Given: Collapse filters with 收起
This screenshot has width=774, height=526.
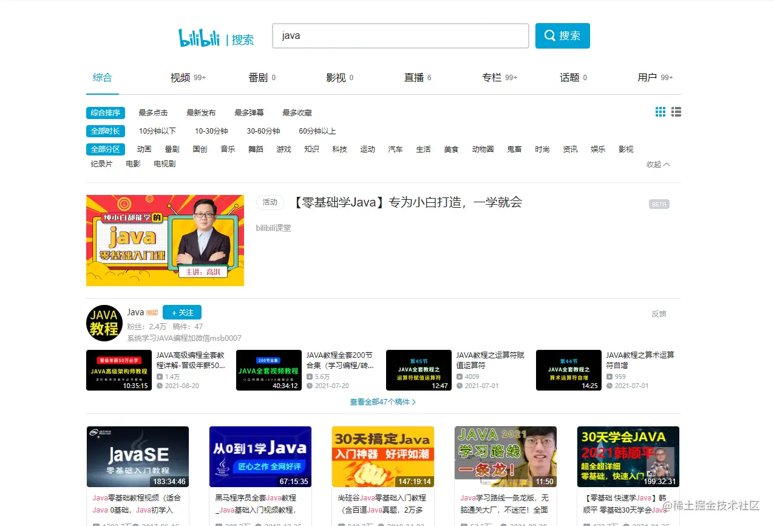Looking at the screenshot, I should coord(658,165).
